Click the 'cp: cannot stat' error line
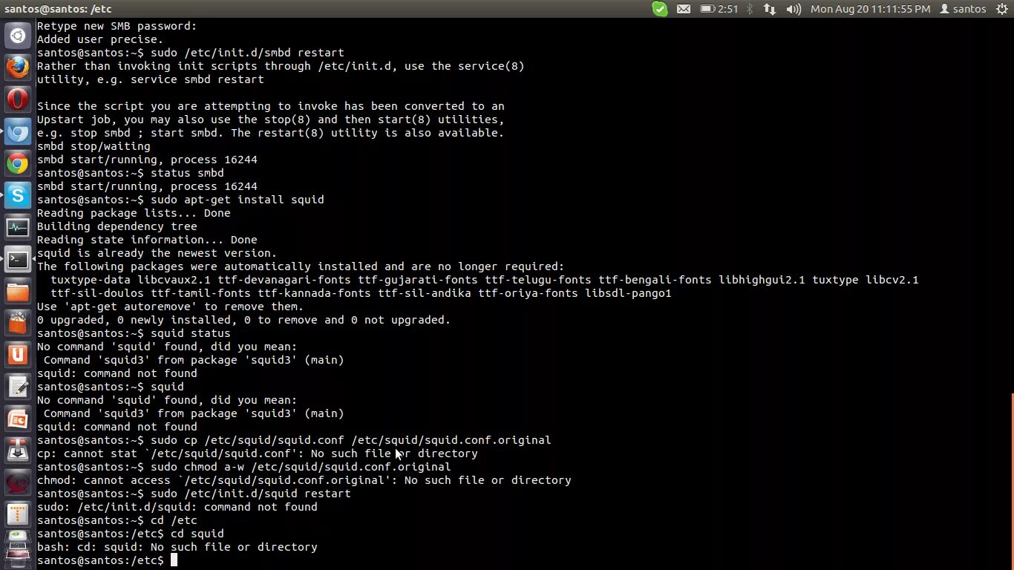Image resolution: width=1014 pixels, height=570 pixels. click(258, 453)
